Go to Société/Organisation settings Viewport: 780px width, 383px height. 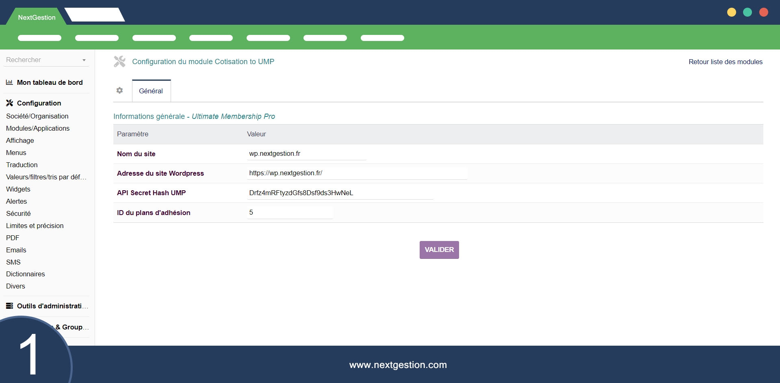pyautogui.click(x=37, y=116)
